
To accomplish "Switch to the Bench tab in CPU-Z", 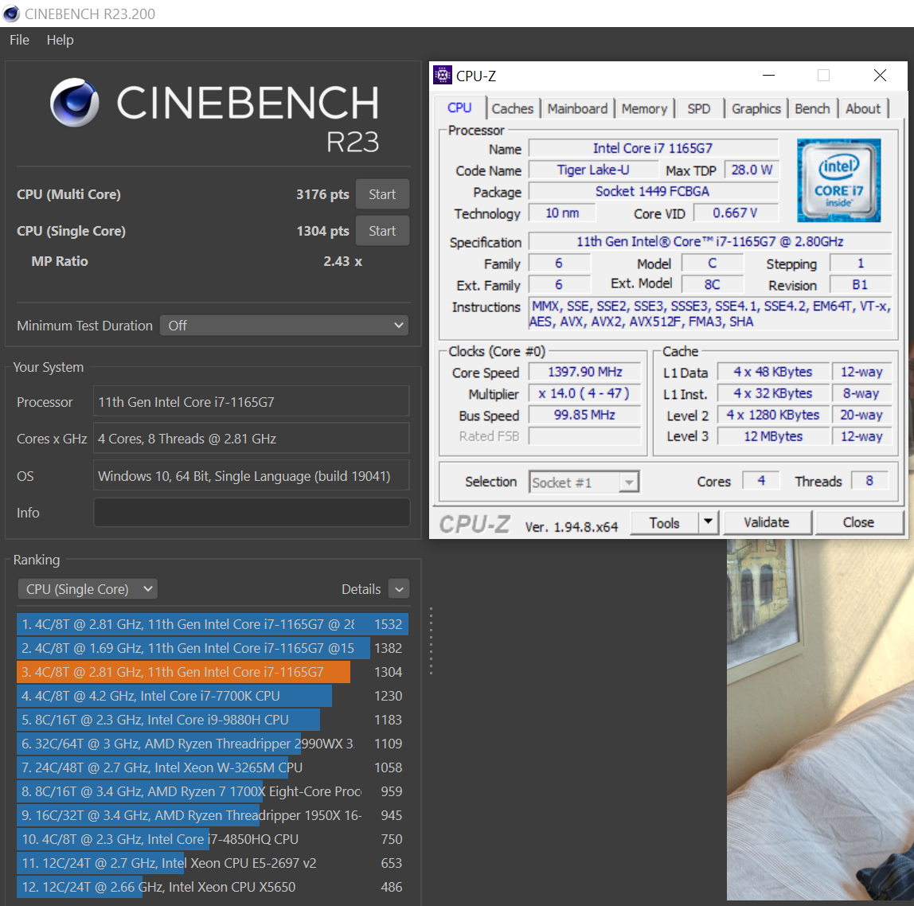I will coord(812,108).
